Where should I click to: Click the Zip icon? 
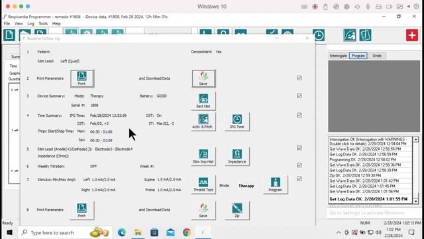click(237, 210)
